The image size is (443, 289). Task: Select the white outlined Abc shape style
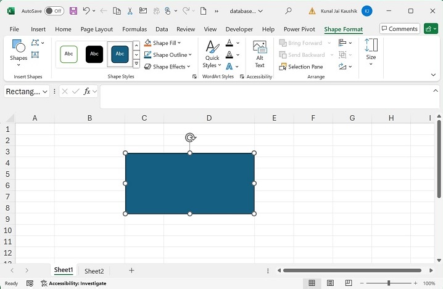point(68,54)
